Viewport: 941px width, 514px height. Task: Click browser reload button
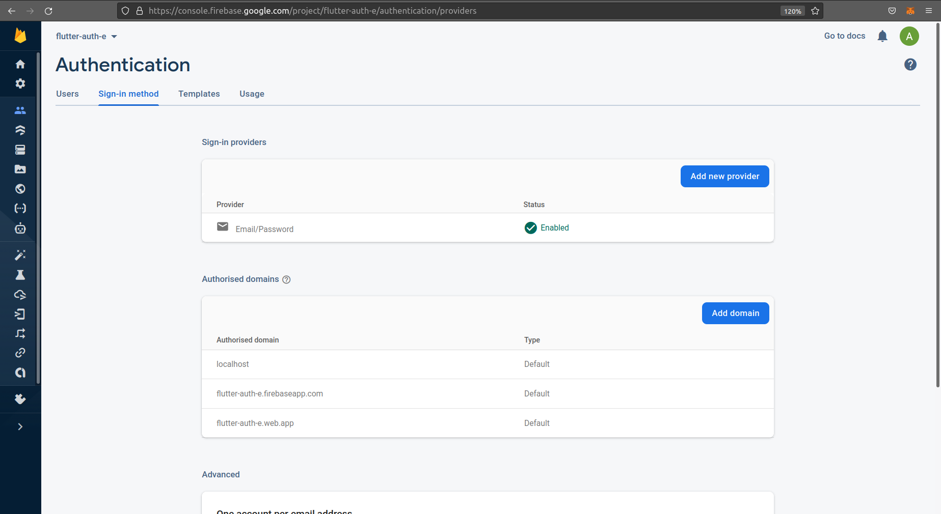coord(48,11)
